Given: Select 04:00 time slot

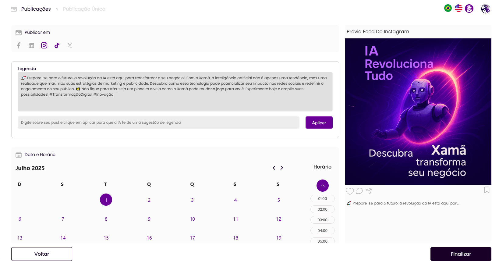Looking at the screenshot, I should [323, 231].
